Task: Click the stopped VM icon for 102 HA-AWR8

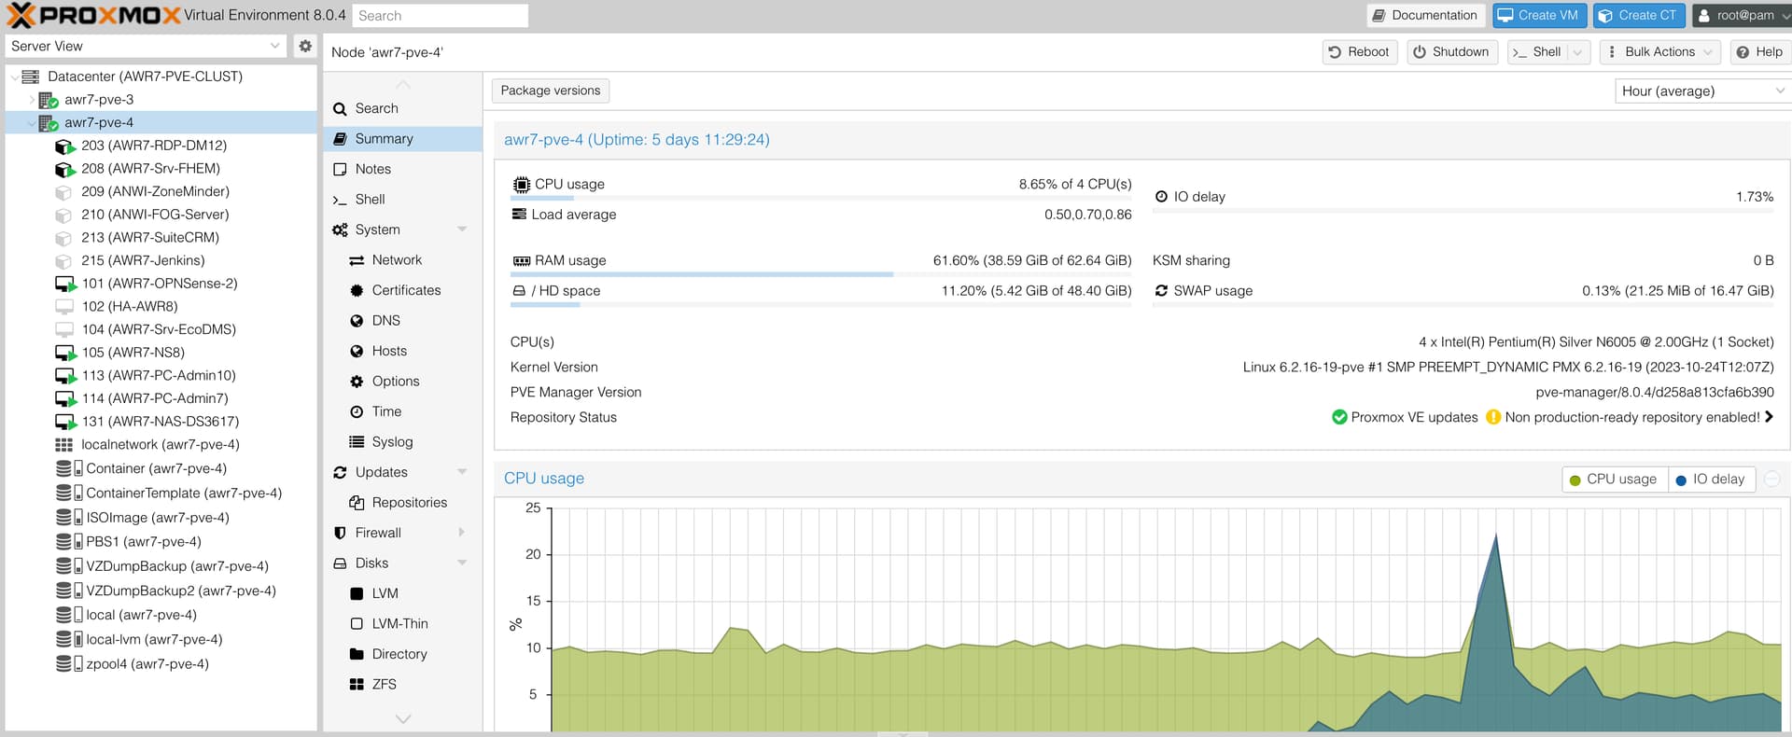Action: (x=64, y=306)
